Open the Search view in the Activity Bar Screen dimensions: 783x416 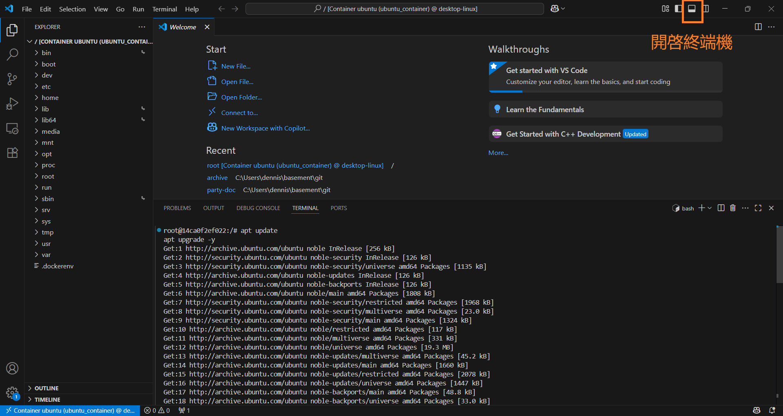coord(12,54)
